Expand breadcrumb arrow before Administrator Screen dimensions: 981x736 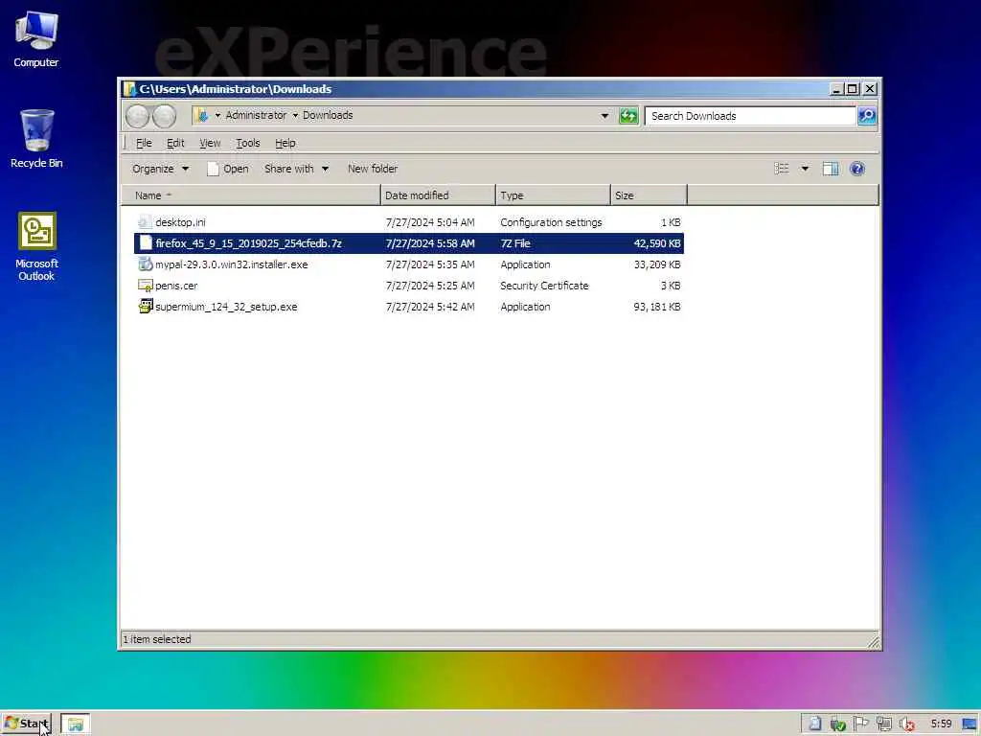pos(217,115)
